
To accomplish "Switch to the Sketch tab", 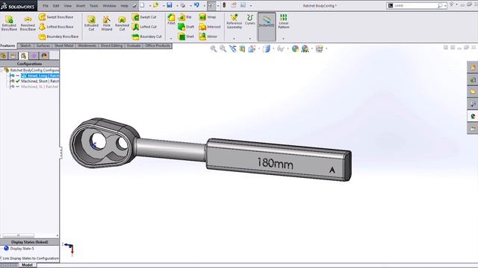I will 25,45.
